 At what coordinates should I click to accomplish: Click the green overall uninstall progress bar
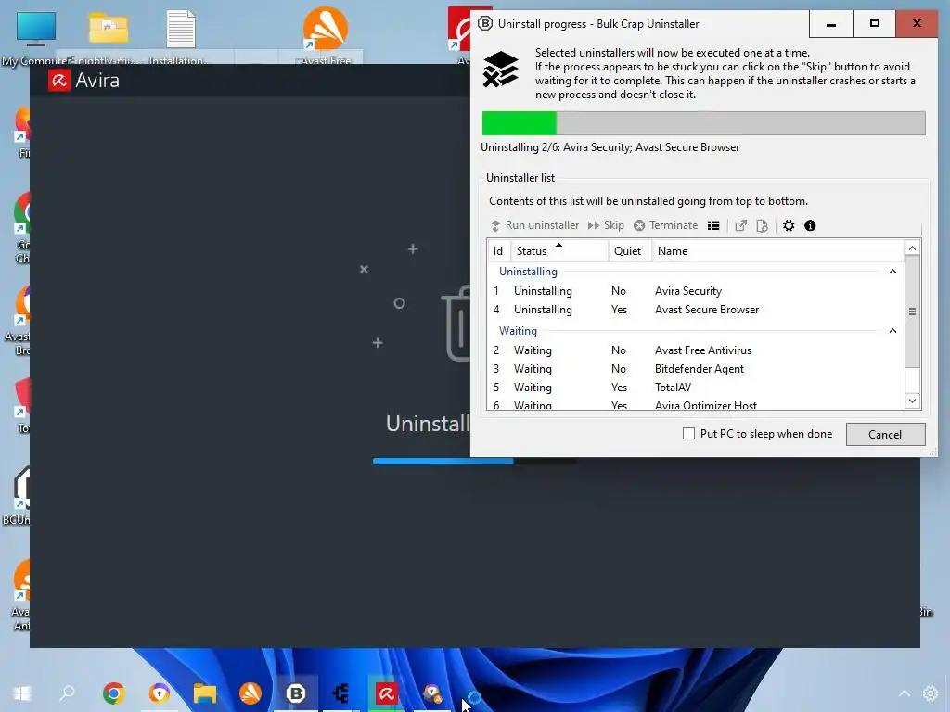703,123
